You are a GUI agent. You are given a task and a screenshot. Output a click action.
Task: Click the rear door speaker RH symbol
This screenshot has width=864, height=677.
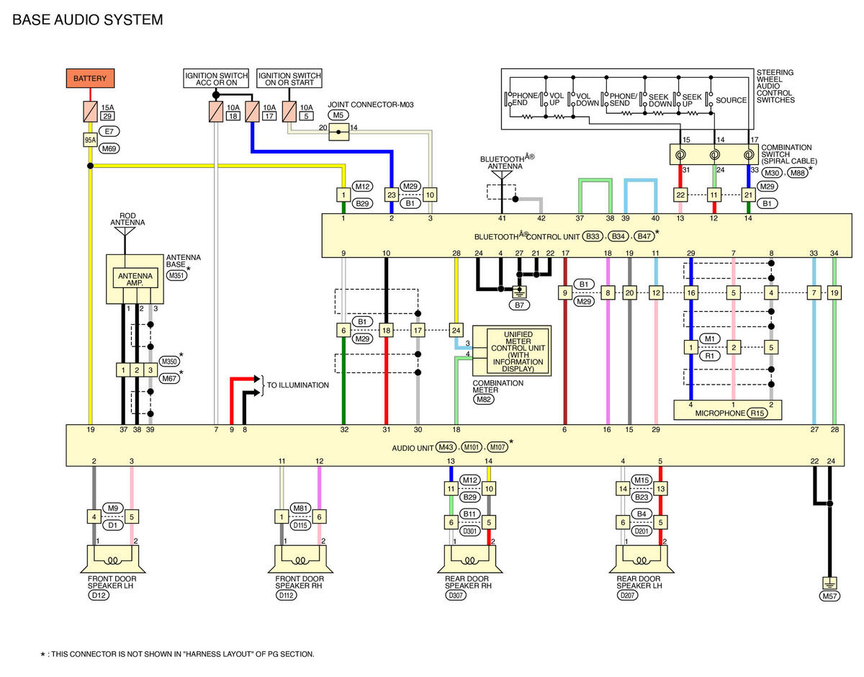[x=471, y=559]
